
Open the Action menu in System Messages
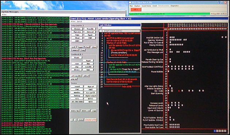(4, 15)
